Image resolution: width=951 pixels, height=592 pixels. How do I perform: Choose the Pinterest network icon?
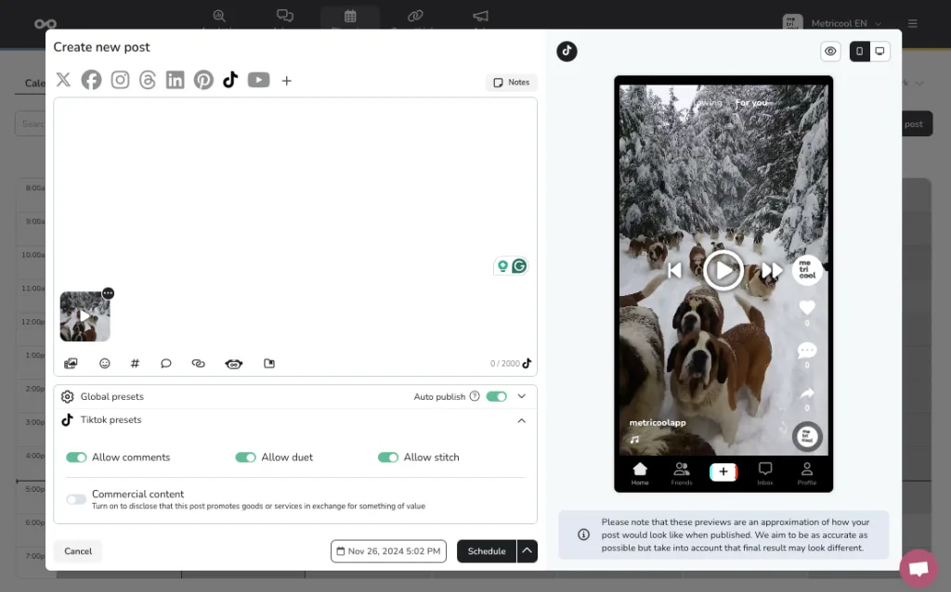point(203,80)
